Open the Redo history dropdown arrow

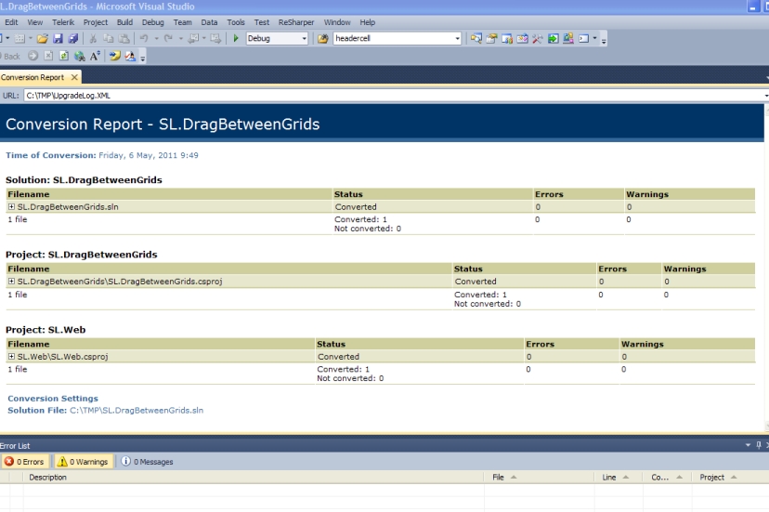point(181,38)
